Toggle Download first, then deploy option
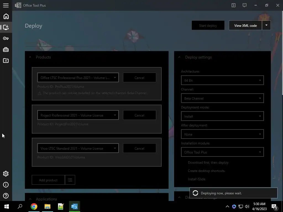 (x=208, y=163)
